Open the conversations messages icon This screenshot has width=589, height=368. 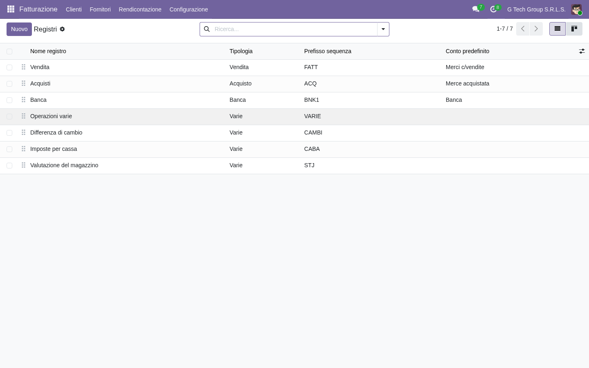point(476,9)
